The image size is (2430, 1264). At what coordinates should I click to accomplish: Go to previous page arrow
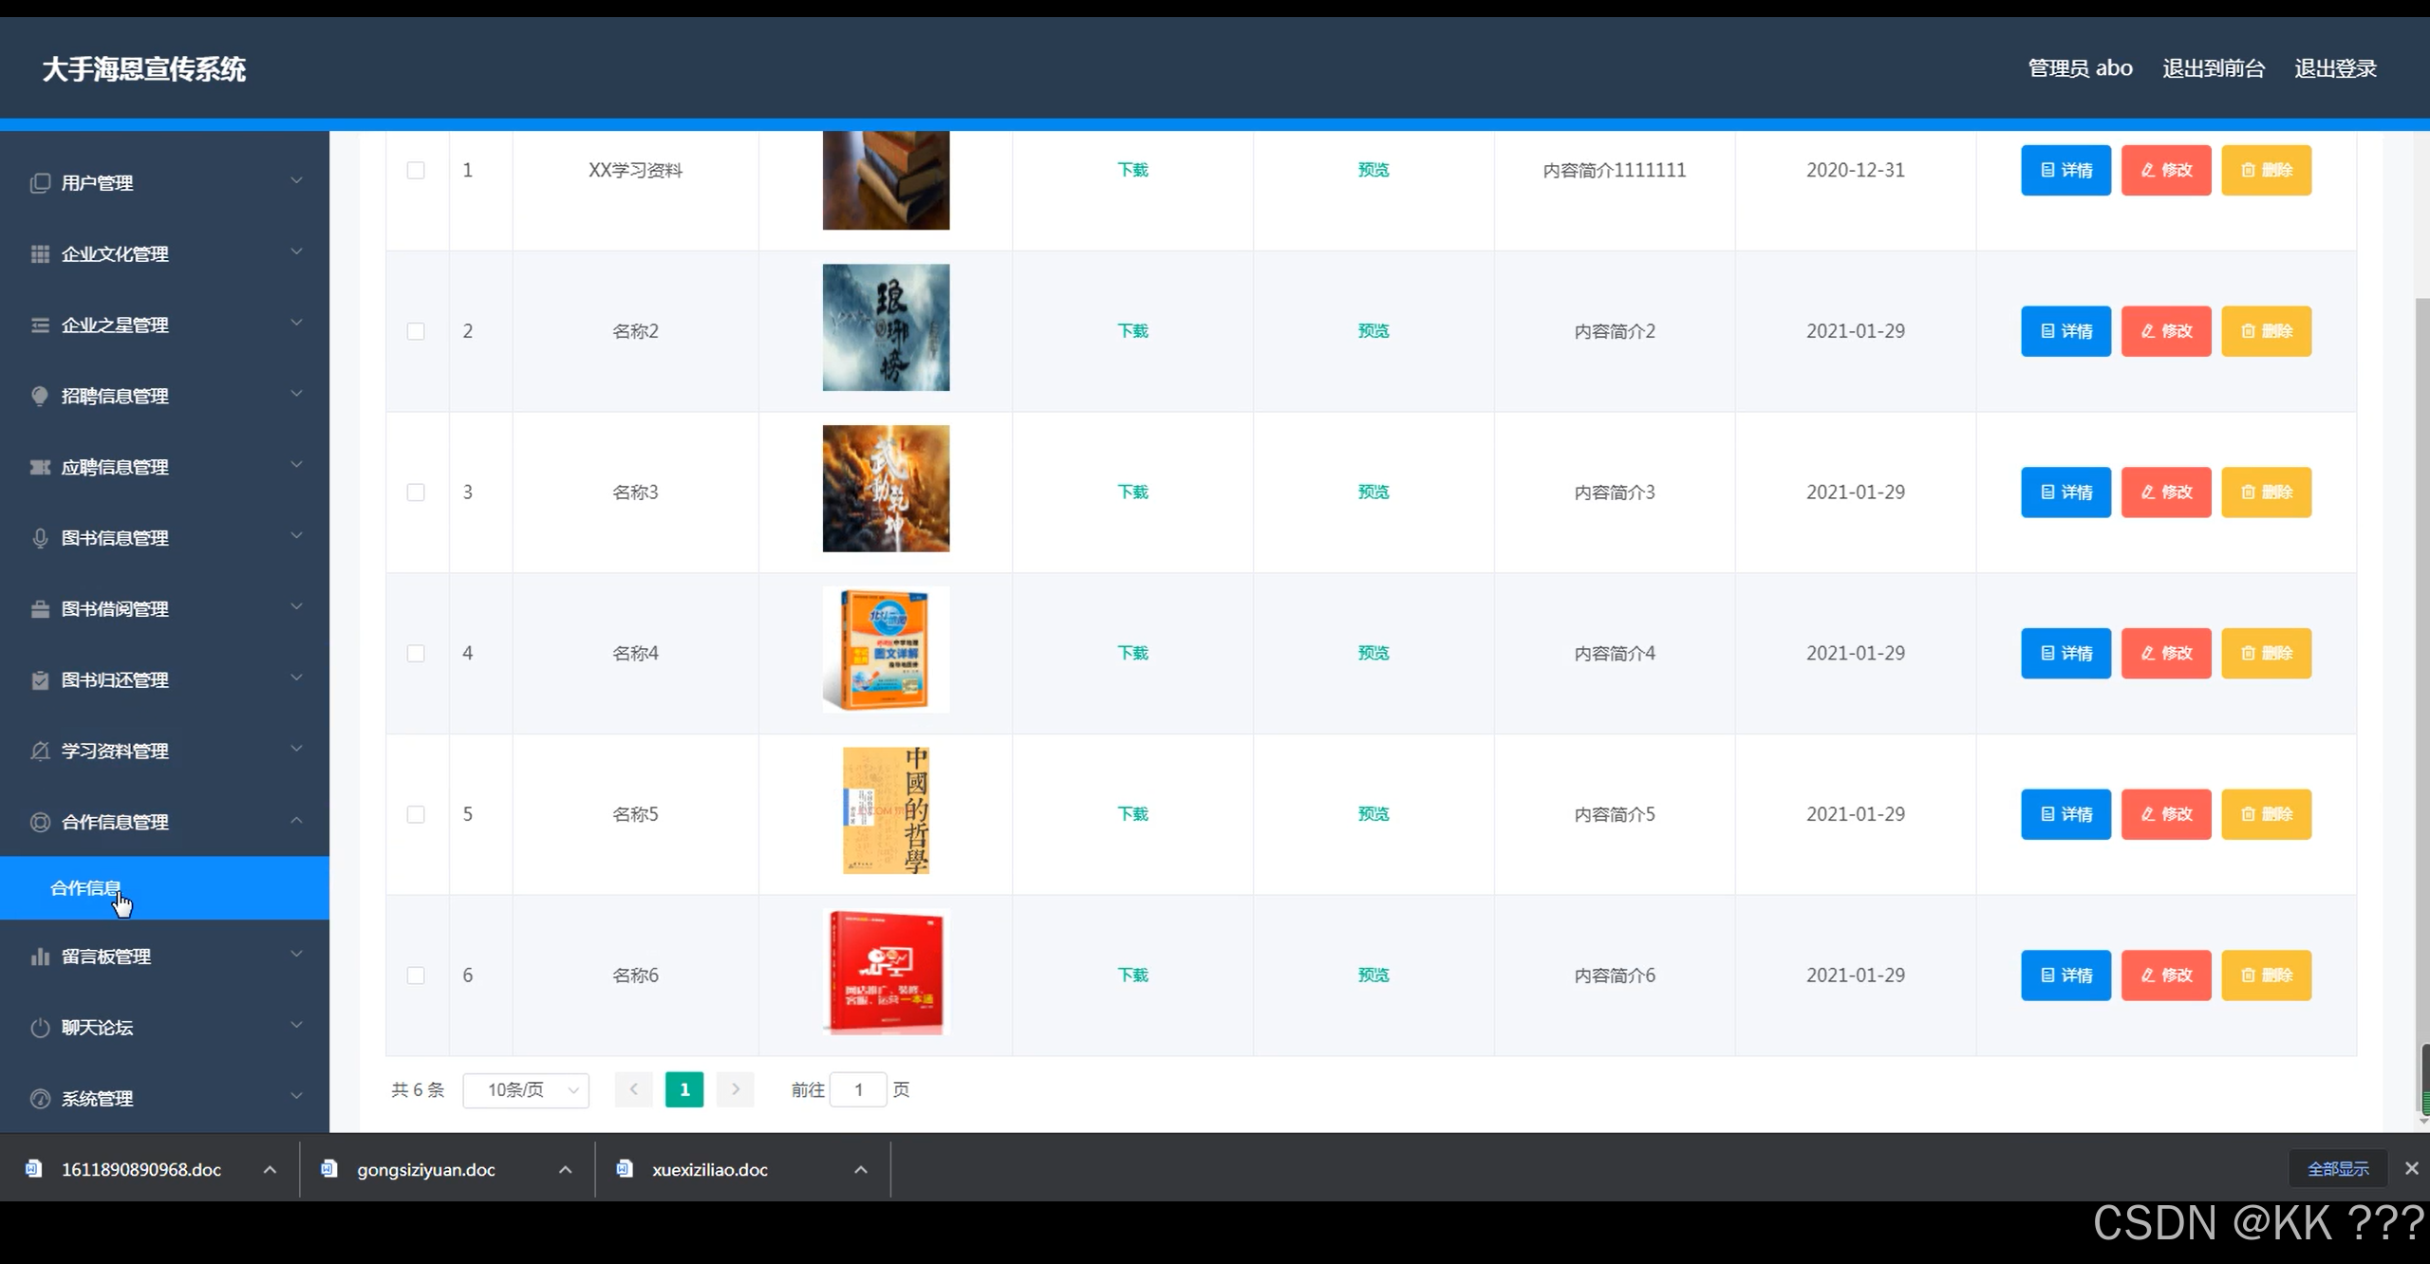click(634, 1089)
